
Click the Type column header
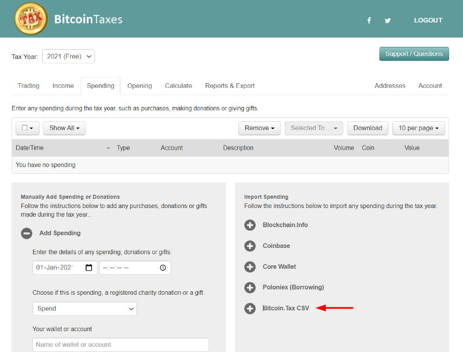(123, 148)
